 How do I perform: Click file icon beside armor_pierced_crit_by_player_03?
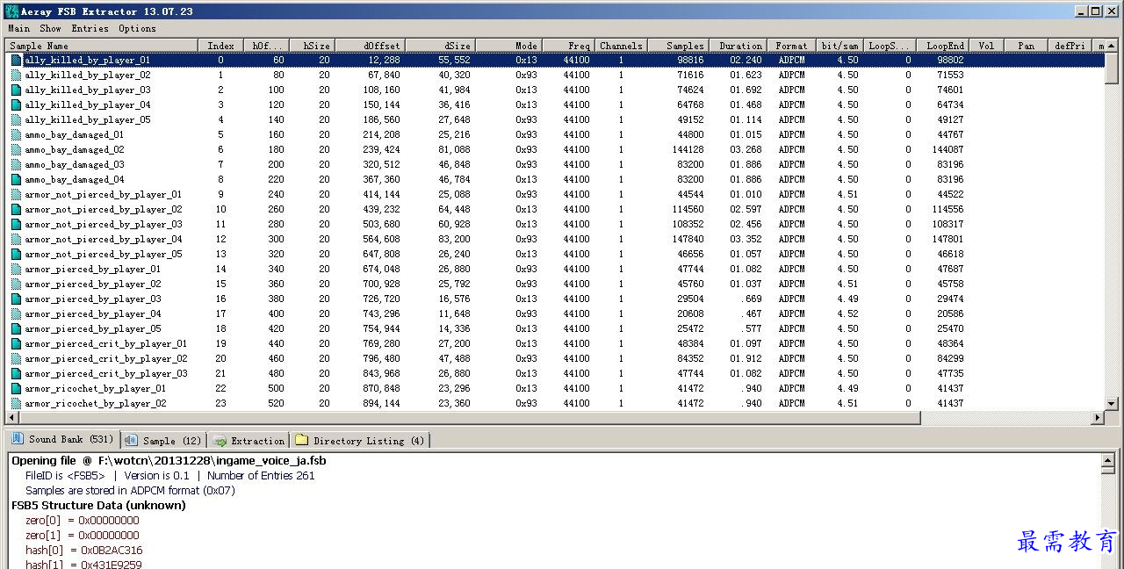tap(16, 373)
